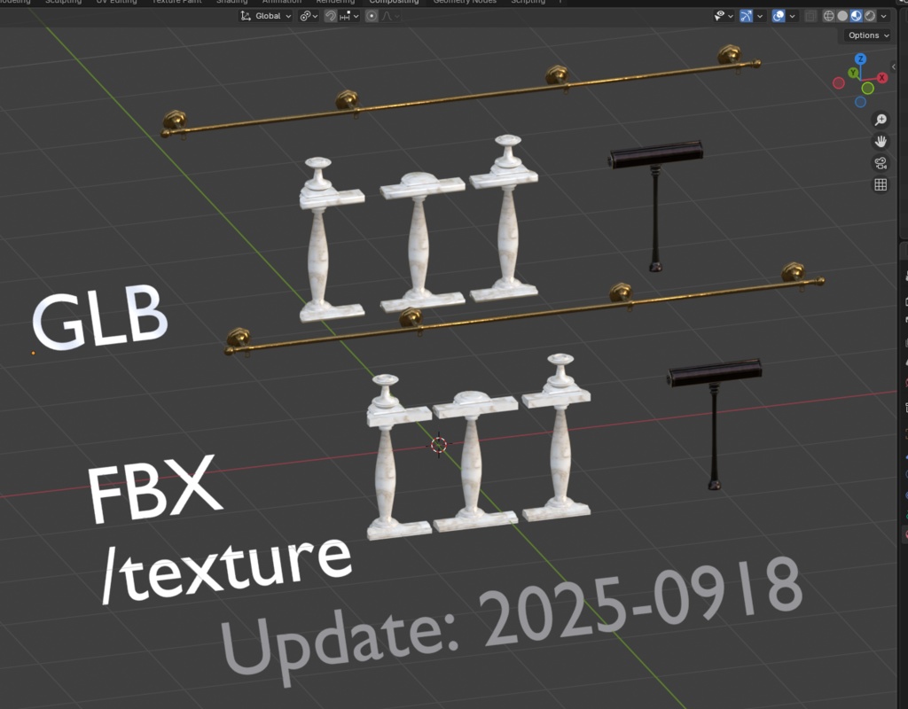Toggle perspective/orthographic grid icon
The width and height of the screenshot is (908, 709).
click(881, 184)
